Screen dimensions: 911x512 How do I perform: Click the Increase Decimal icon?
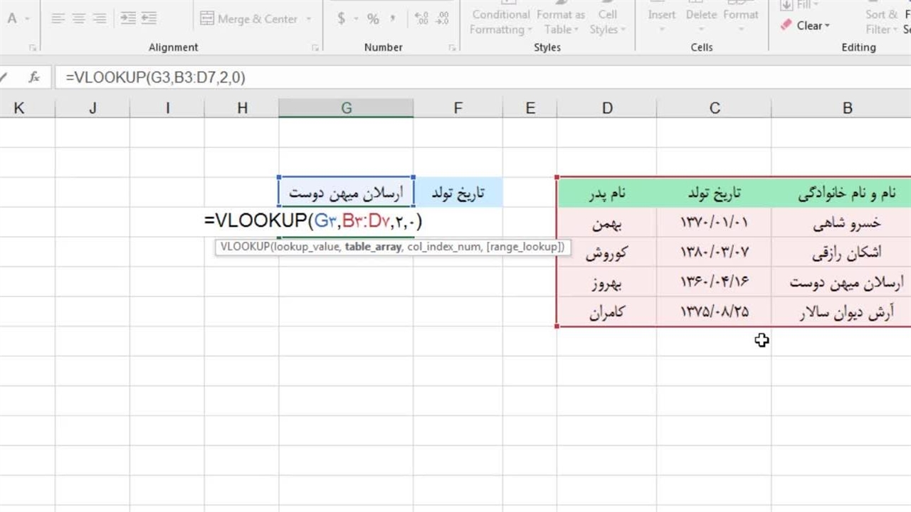(x=421, y=19)
